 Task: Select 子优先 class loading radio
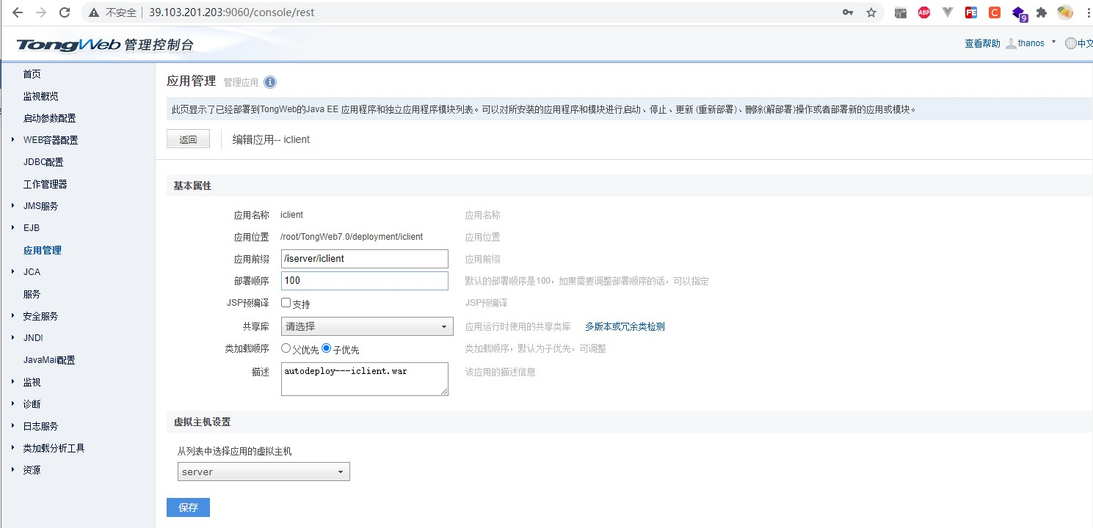pos(327,349)
